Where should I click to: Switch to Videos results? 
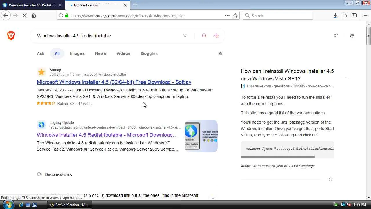123,53
